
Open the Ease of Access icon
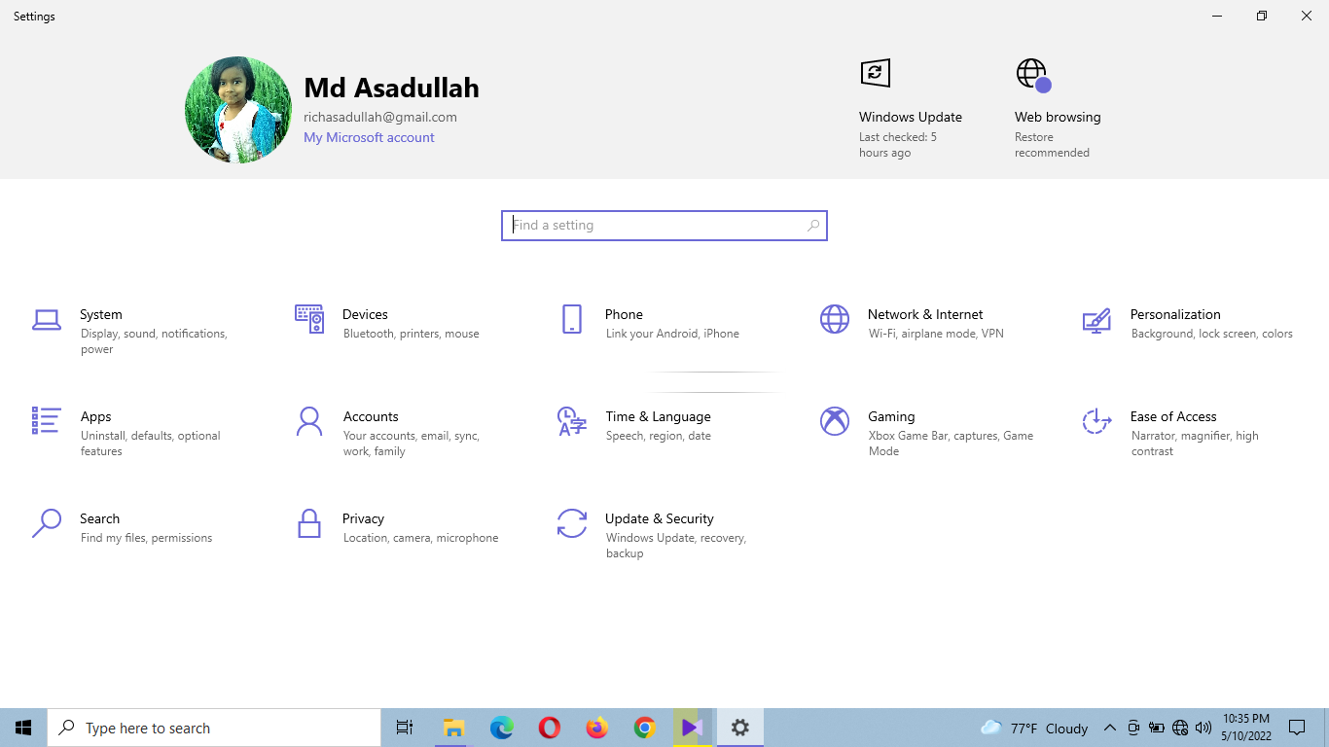1096,421
